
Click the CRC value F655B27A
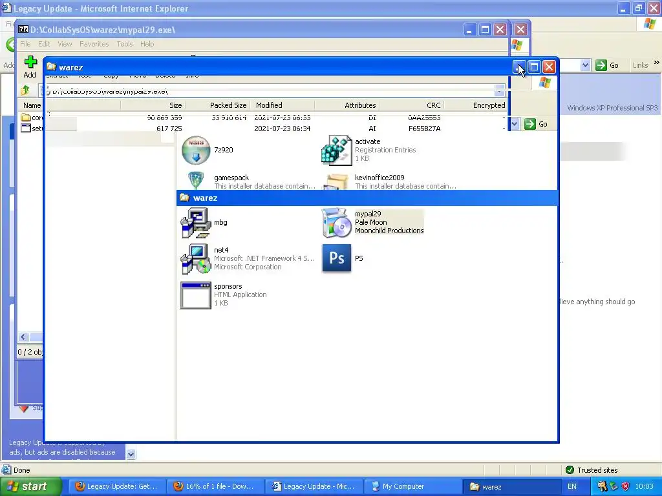click(424, 129)
